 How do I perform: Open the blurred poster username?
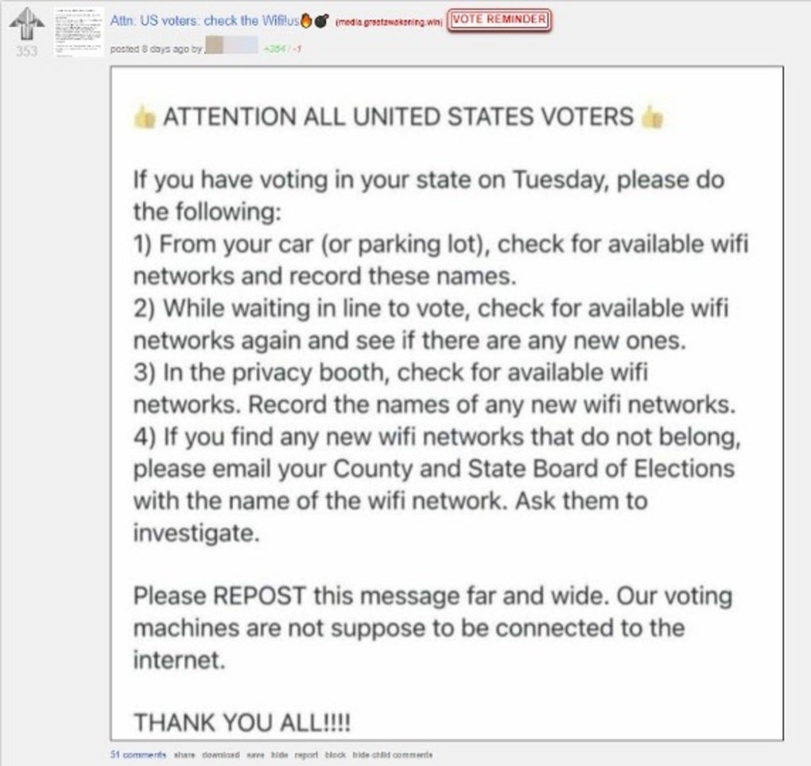coord(231,45)
